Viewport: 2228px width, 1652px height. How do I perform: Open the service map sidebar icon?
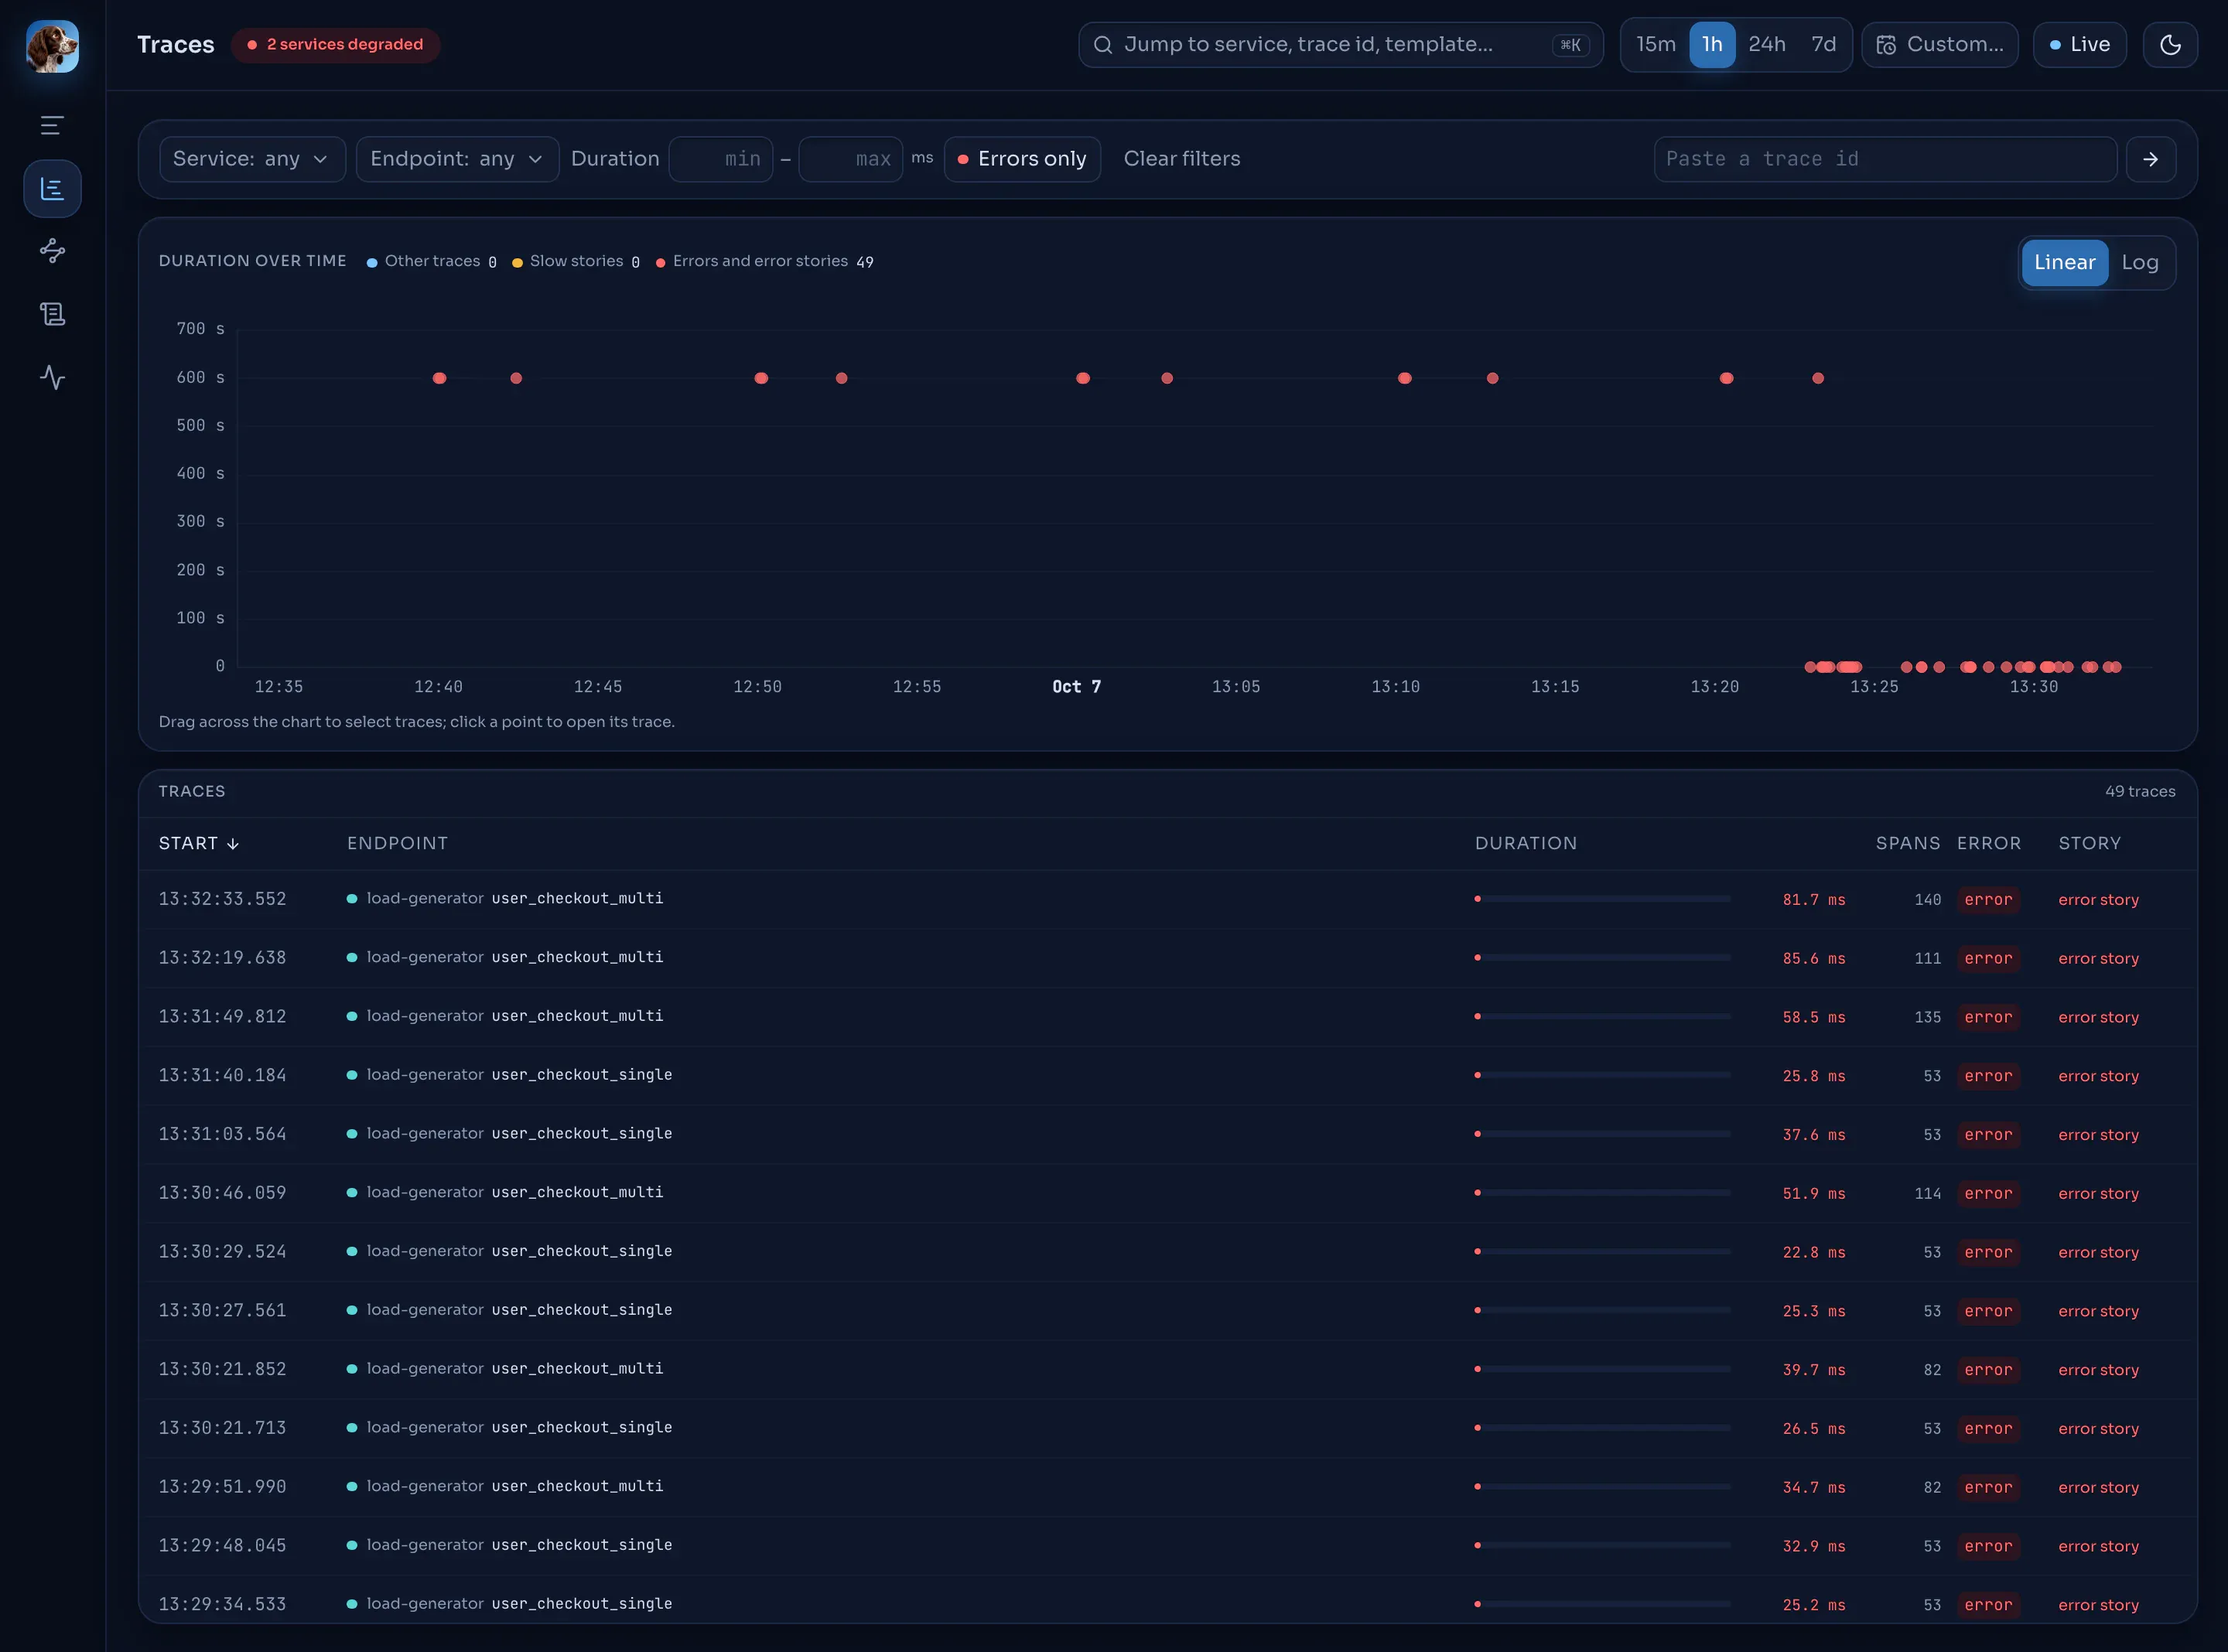click(52, 251)
